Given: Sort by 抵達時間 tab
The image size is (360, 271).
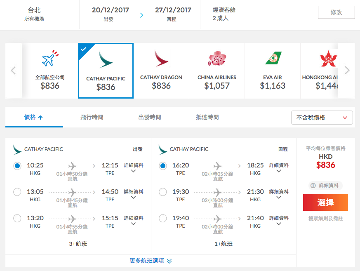Looking at the screenshot, I should click(x=207, y=117).
